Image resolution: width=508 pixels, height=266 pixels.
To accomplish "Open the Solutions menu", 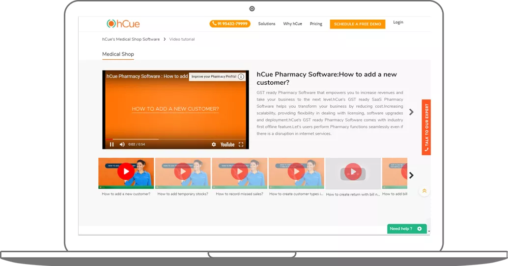I will click(267, 24).
